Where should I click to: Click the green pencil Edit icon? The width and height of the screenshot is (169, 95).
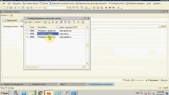[x=53, y=22]
